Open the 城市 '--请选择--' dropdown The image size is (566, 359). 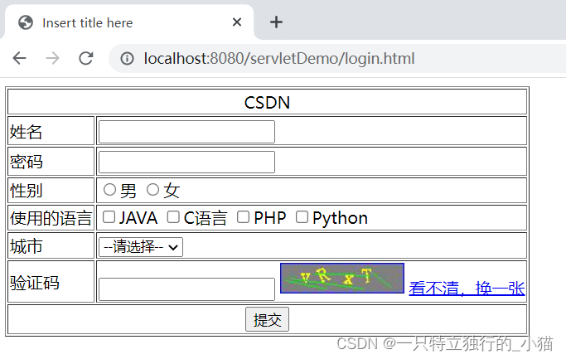(140, 246)
